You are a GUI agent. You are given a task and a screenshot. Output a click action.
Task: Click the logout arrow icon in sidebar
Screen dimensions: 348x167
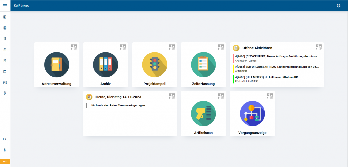[5, 139]
